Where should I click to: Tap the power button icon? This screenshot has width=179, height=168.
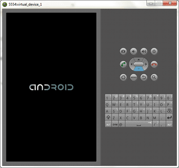click(x=154, y=51)
